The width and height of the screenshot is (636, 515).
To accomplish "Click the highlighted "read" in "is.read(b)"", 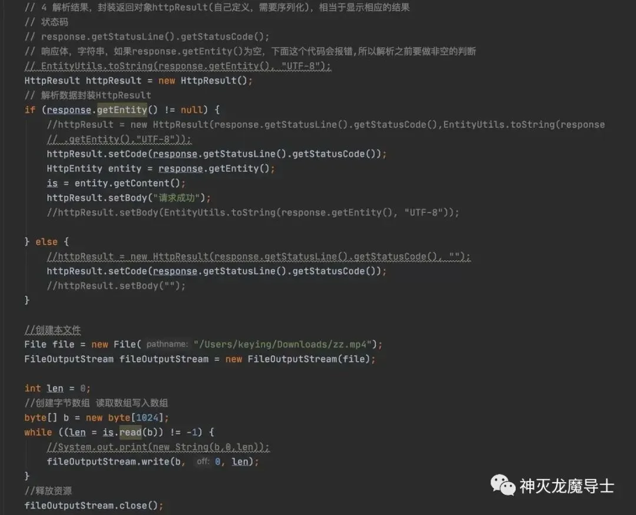I will click(x=131, y=432).
